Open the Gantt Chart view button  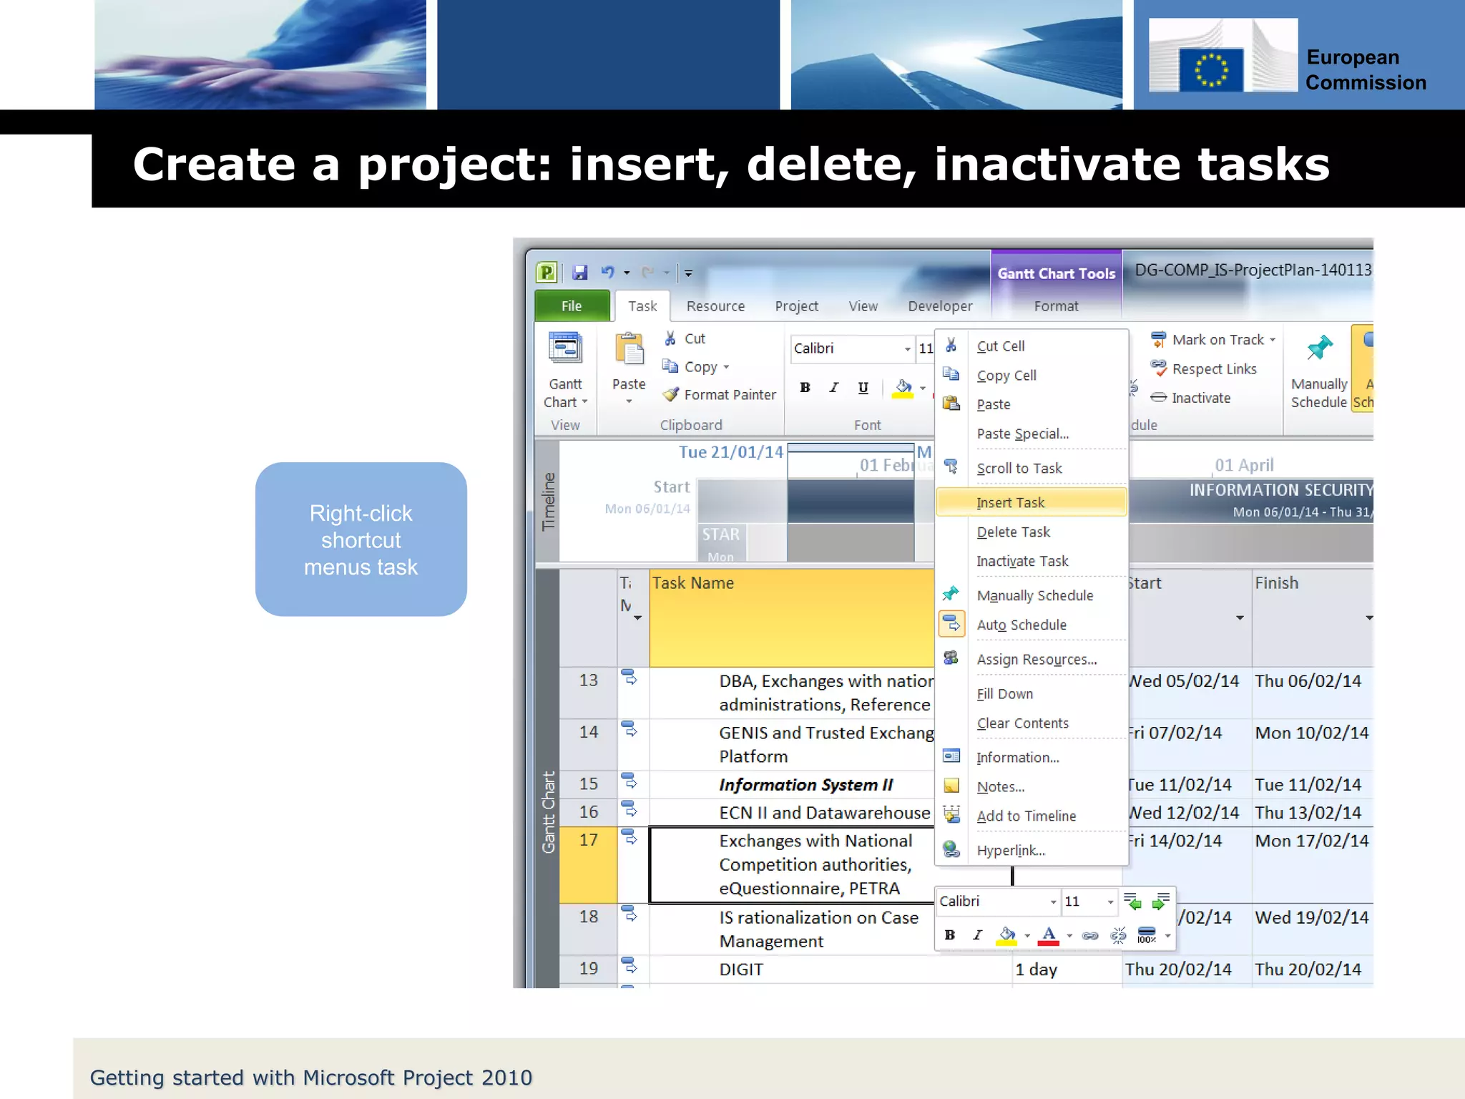(x=565, y=371)
